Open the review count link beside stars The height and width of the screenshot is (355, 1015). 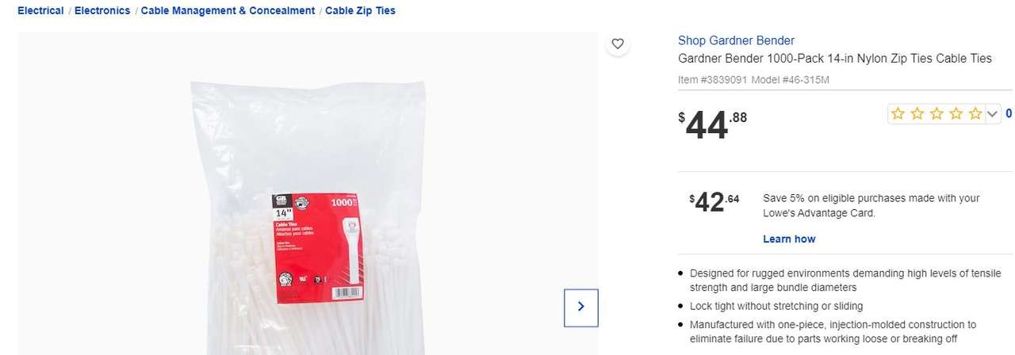click(x=1009, y=114)
